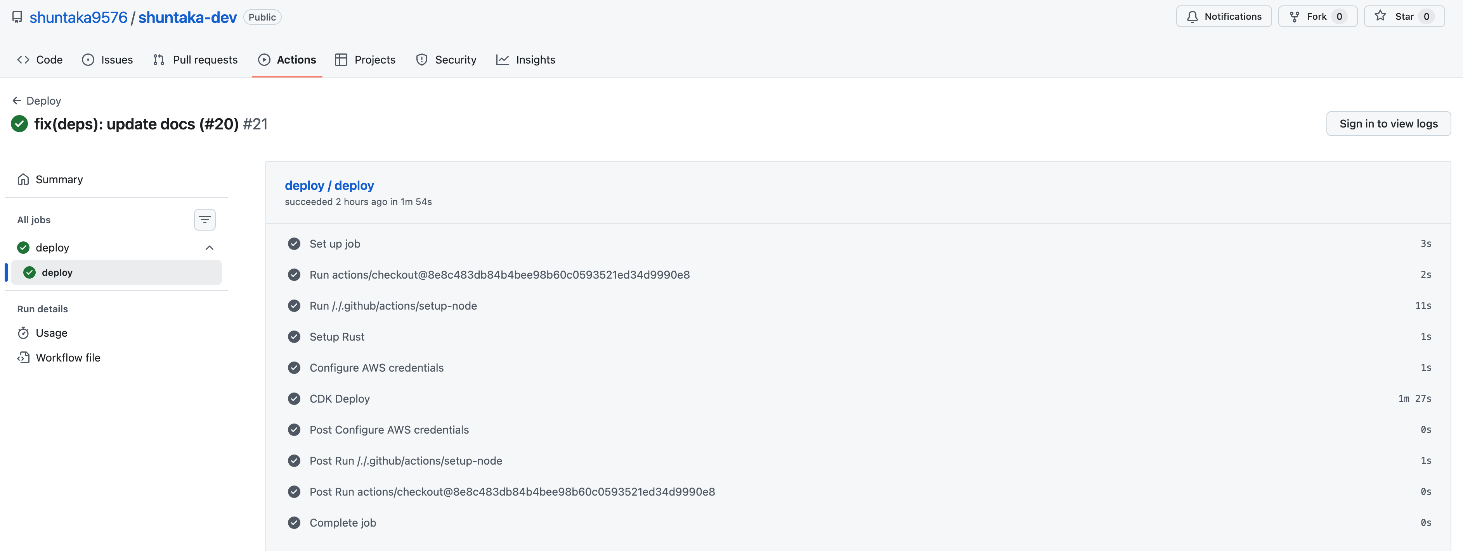Click the Workflow file icon
The image size is (1463, 551).
coord(23,358)
